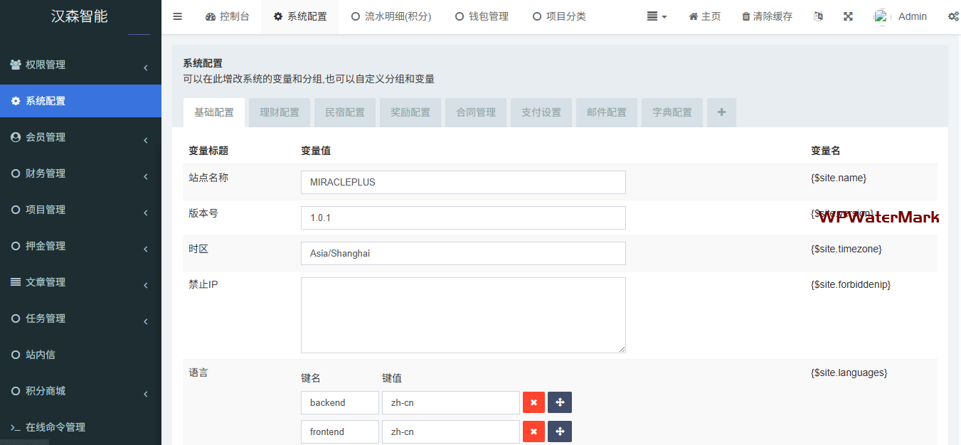Screen dimensions: 961x445
Task: Switch to the 邮件配置 tab
Action: 607,112
